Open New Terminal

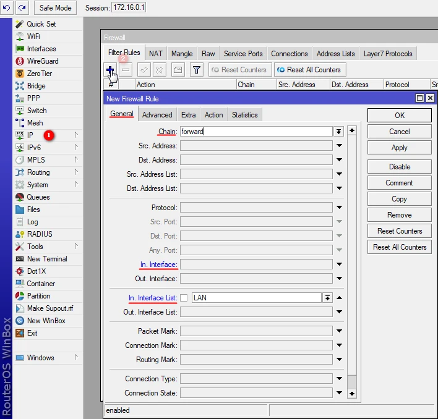tap(48, 259)
